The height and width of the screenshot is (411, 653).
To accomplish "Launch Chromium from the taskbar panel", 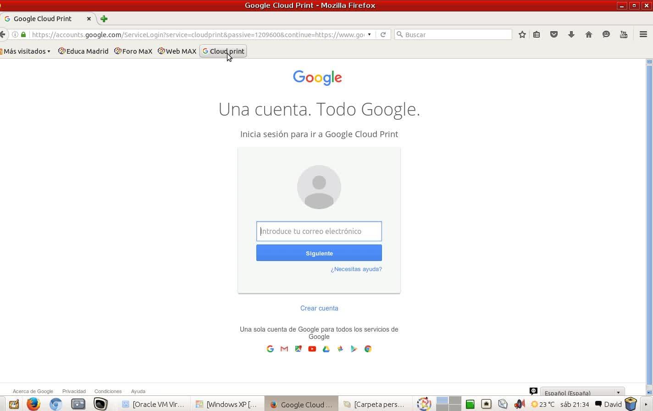I will pos(55,404).
